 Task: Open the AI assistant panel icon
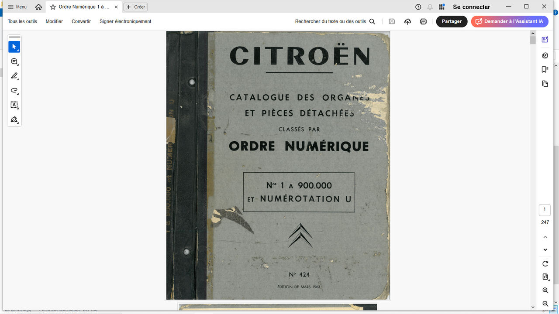[545, 40]
